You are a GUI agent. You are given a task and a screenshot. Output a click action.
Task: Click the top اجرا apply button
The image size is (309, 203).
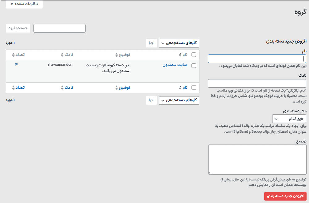click(x=152, y=43)
